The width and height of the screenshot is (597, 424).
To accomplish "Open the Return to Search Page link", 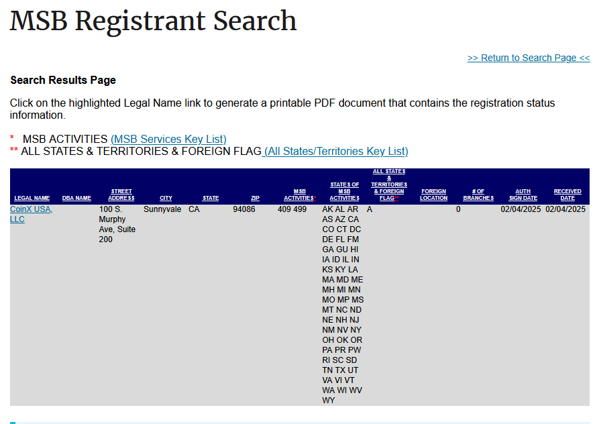I will [529, 58].
